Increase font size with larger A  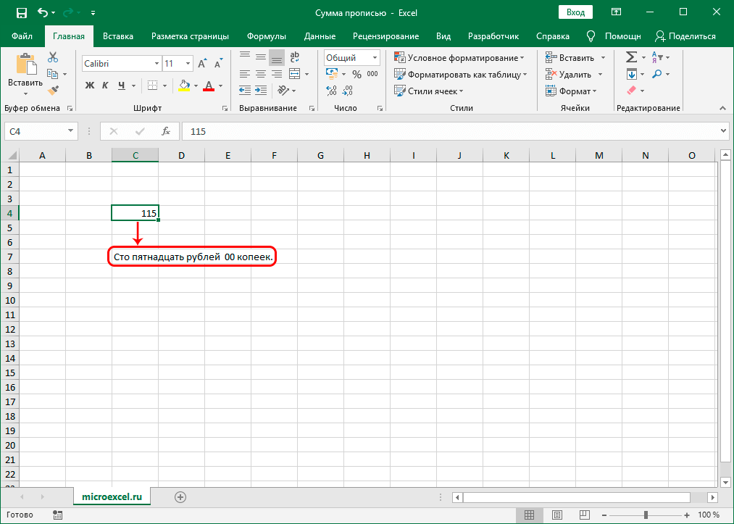coord(202,64)
